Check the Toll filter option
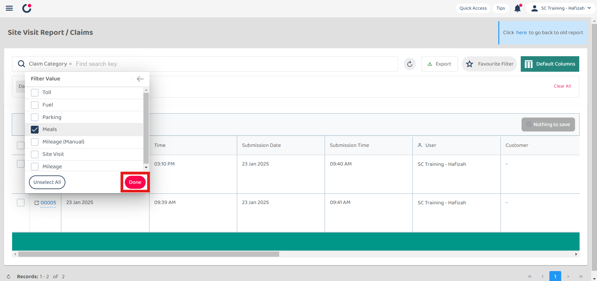This screenshot has width=597, height=281. coord(35,93)
